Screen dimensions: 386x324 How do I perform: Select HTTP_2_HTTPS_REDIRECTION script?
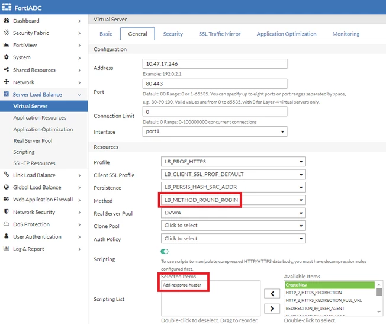[314, 293]
